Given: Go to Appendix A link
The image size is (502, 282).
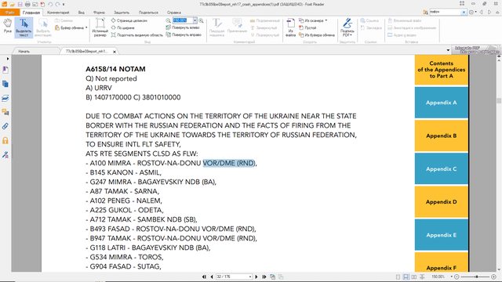Looking at the screenshot, I should pyautogui.click(x=441, y=103).
